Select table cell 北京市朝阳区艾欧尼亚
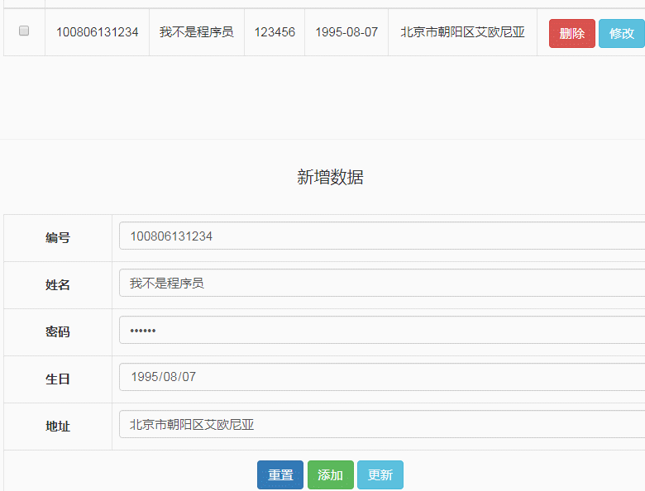The image size is (645, 491). pos(462,32)
